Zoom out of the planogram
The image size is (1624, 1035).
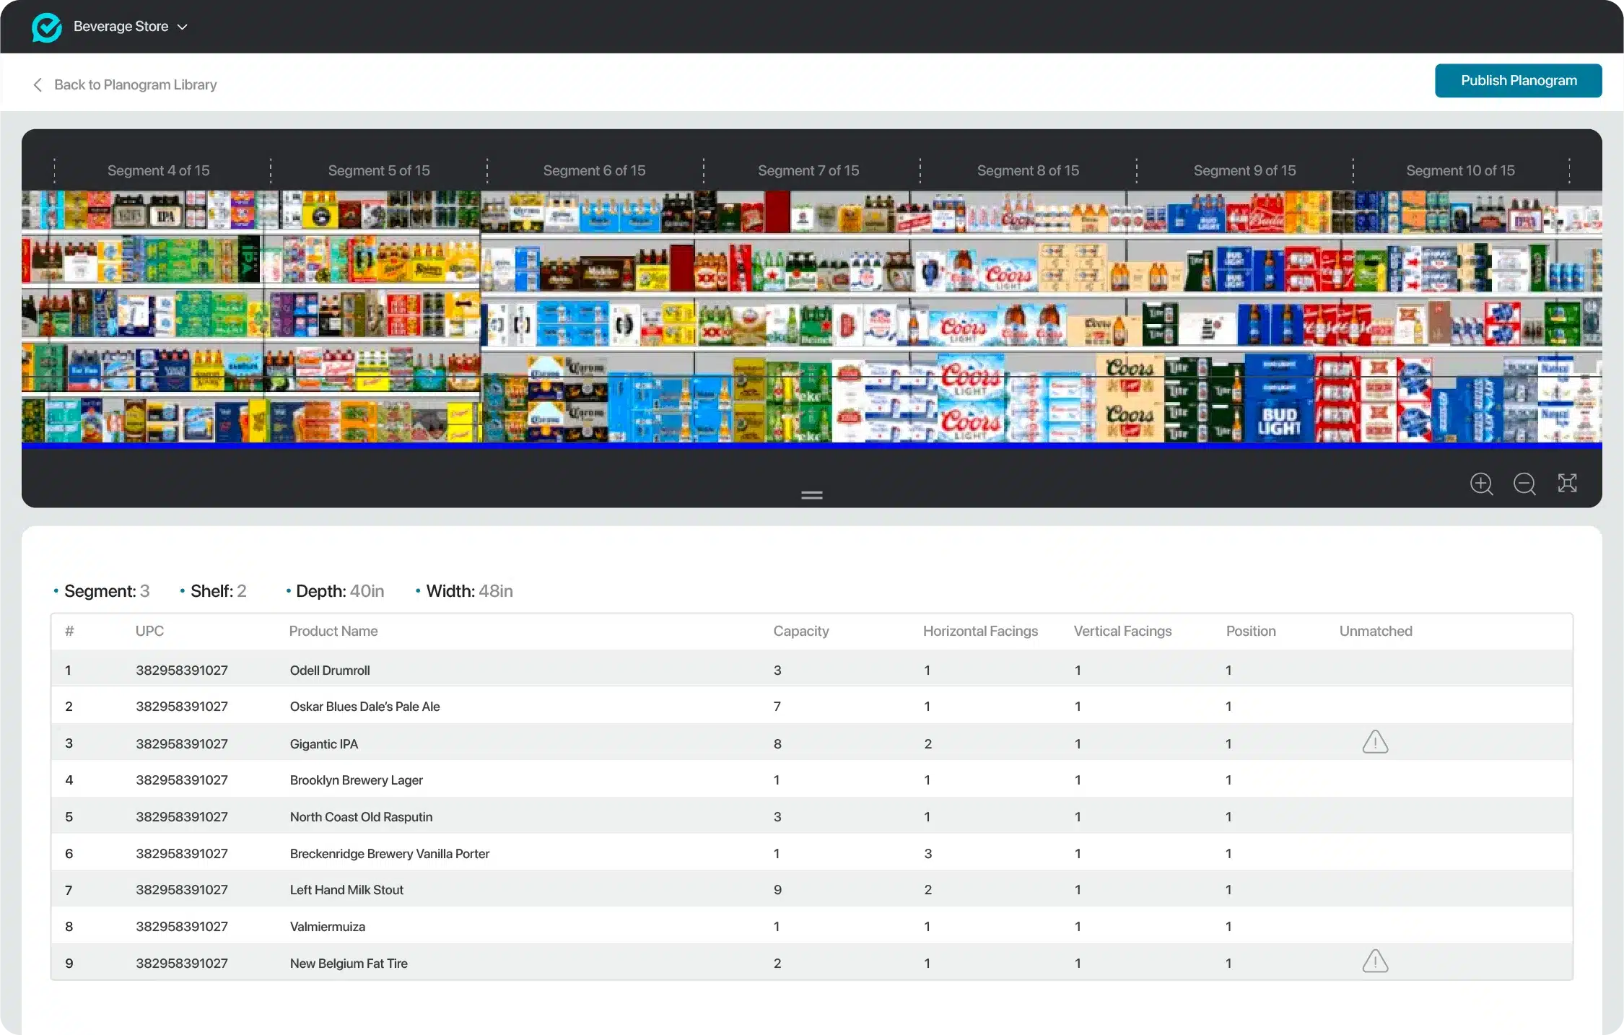[x=1524, y=483]
